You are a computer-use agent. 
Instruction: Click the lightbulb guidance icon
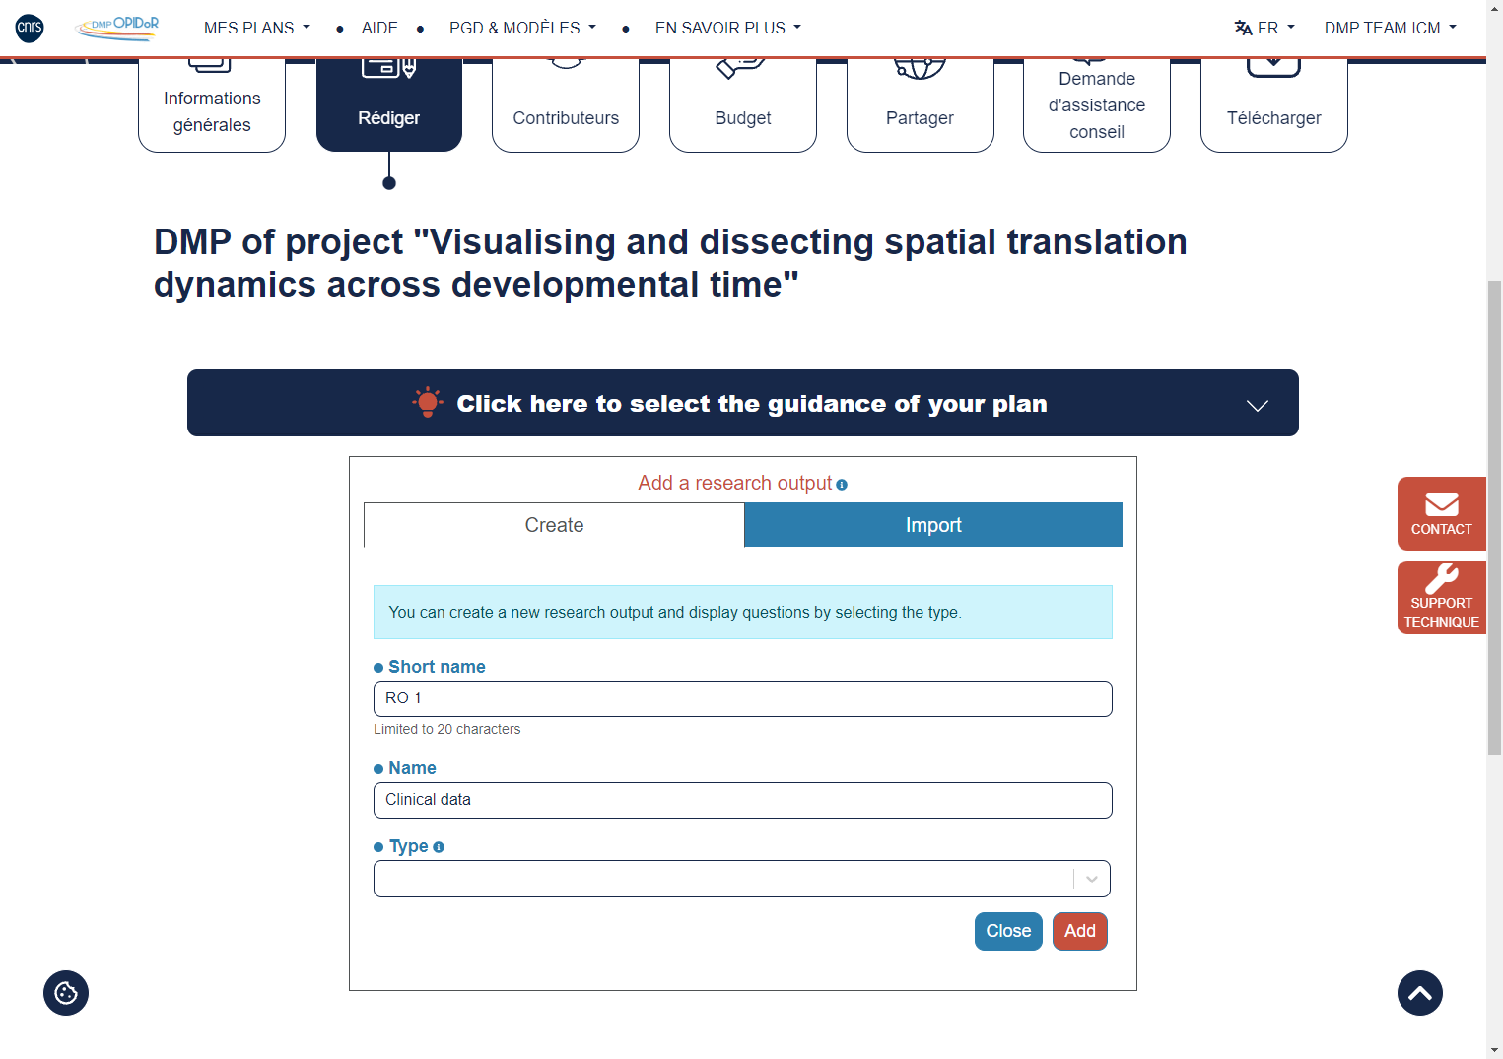(x=428, y=402)
